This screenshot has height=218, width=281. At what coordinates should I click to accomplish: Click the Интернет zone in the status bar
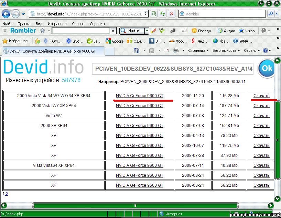[x=171, y=214]
